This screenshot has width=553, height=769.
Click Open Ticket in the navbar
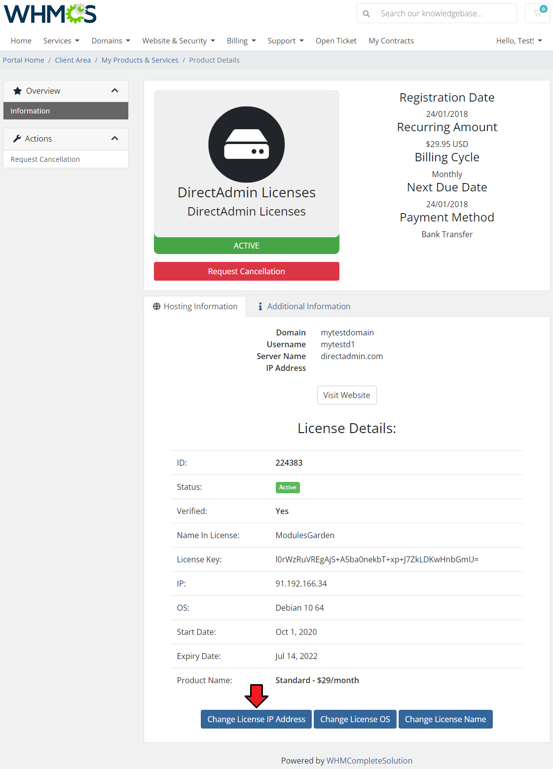(x=336, y=41)
